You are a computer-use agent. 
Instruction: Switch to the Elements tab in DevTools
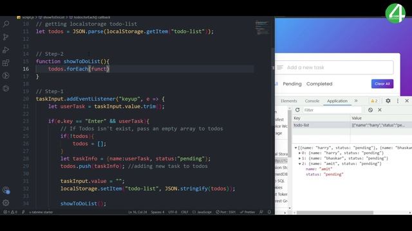pos(289,101)
